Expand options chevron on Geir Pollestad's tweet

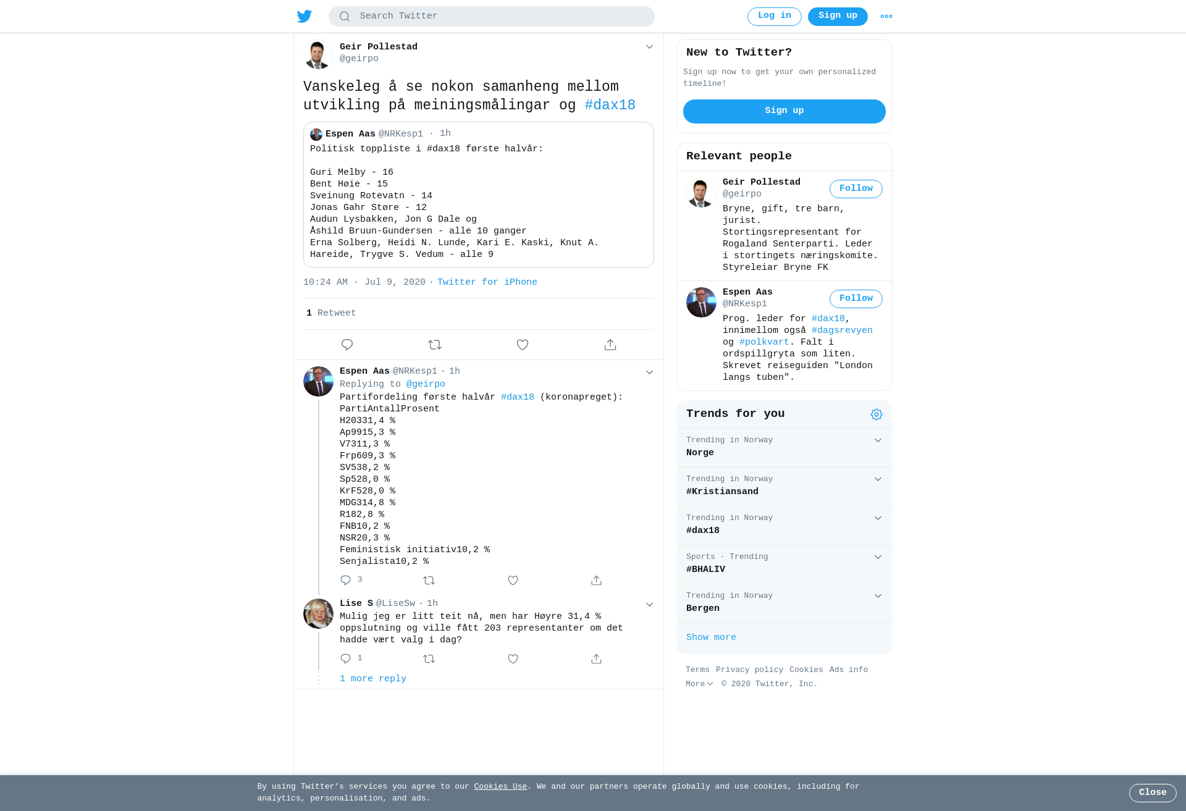649,47
